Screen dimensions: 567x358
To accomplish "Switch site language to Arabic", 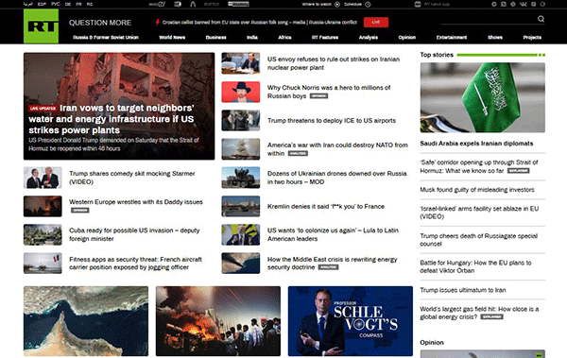I will [27, 5].
